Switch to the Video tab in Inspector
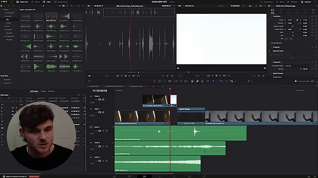Image resolution: width=318 pixels, height=178 pixels. tap(272, 11)
